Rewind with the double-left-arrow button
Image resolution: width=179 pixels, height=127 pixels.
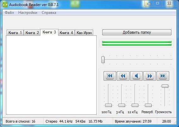(123, 76)
